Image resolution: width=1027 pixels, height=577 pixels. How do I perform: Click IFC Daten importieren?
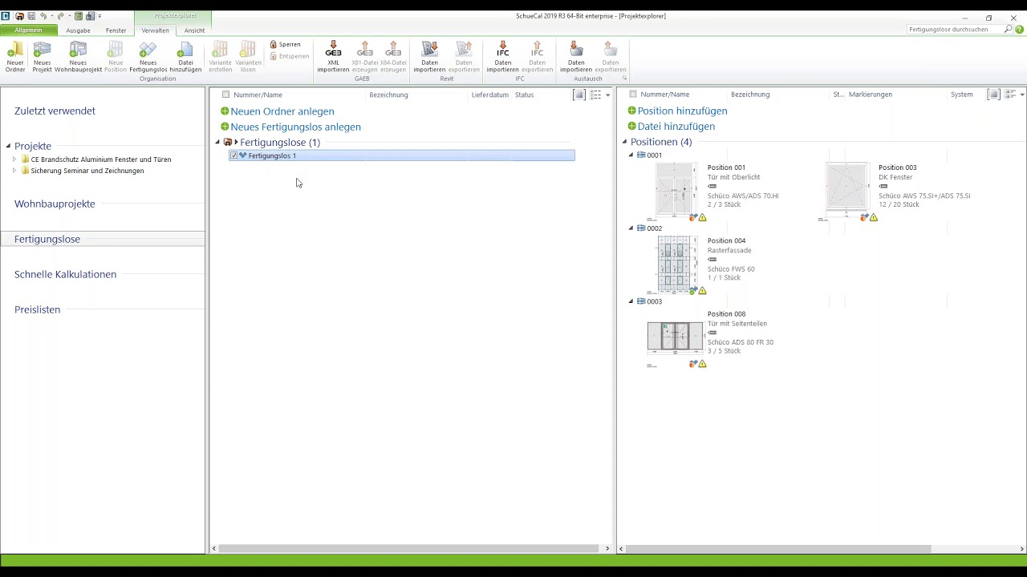tap(502, 57)
